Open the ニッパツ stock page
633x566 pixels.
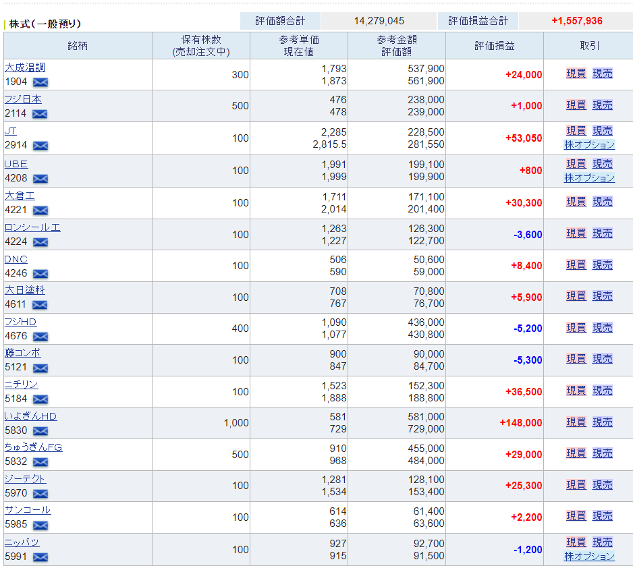pyautogui.click(x=22, y=542)
